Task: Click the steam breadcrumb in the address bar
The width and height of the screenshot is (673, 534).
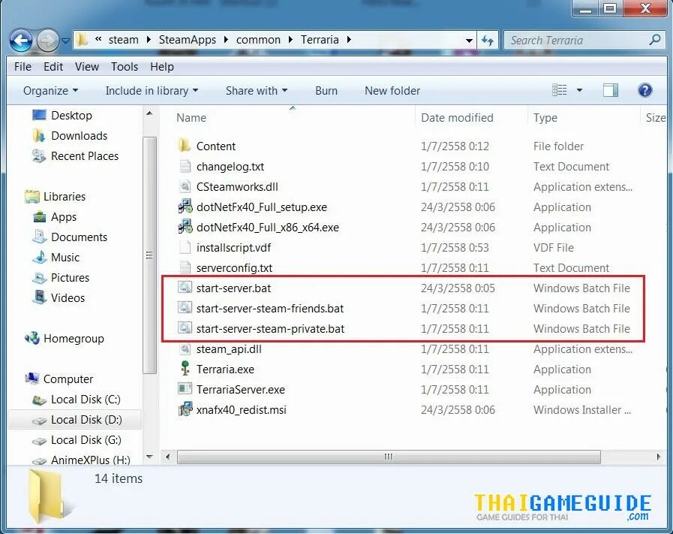Action: (123, 40)
